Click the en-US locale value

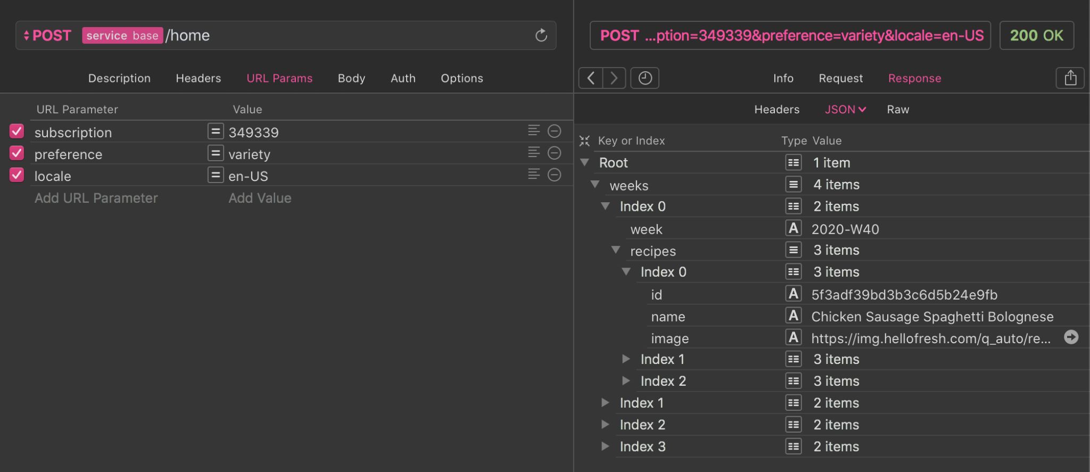[x=248, y=176]
